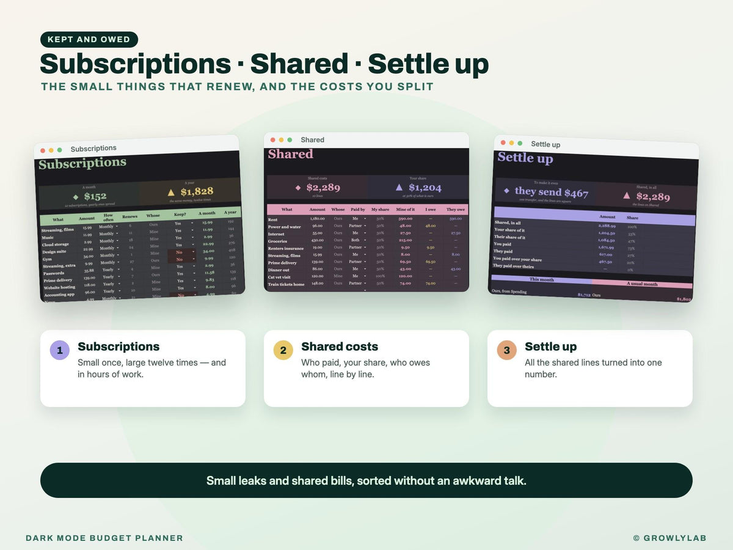Click the Cloud storage row name
This screenshot has width=733, height=550.
pos(56,244)
